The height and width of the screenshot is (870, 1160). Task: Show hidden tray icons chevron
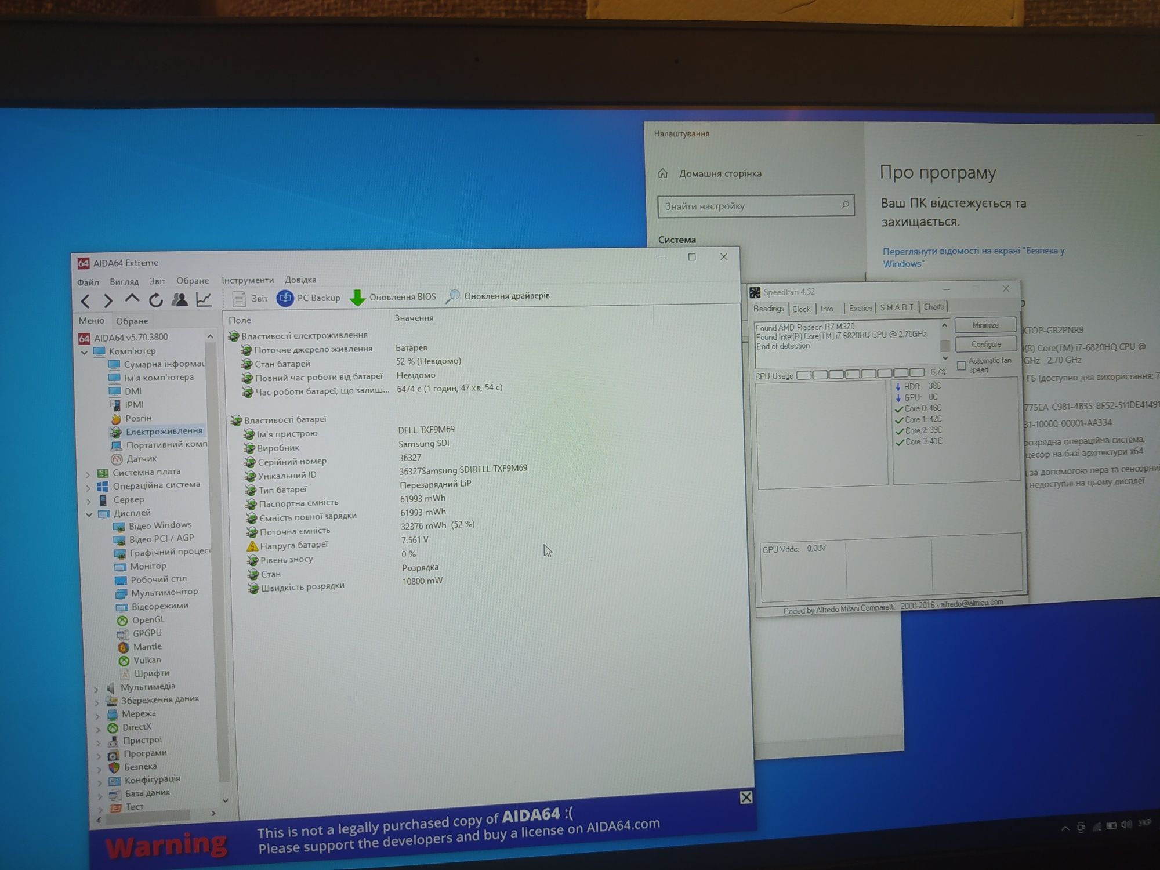1065,828
